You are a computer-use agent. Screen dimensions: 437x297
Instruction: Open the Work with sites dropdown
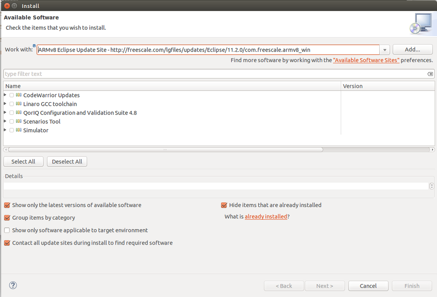[385, 50]
